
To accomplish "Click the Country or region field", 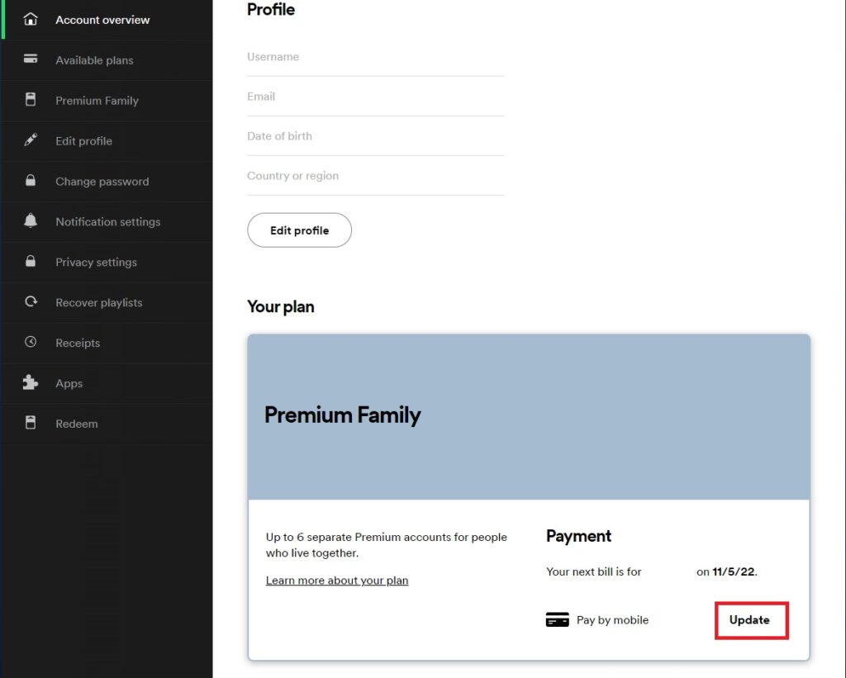I will pos(376,176).
